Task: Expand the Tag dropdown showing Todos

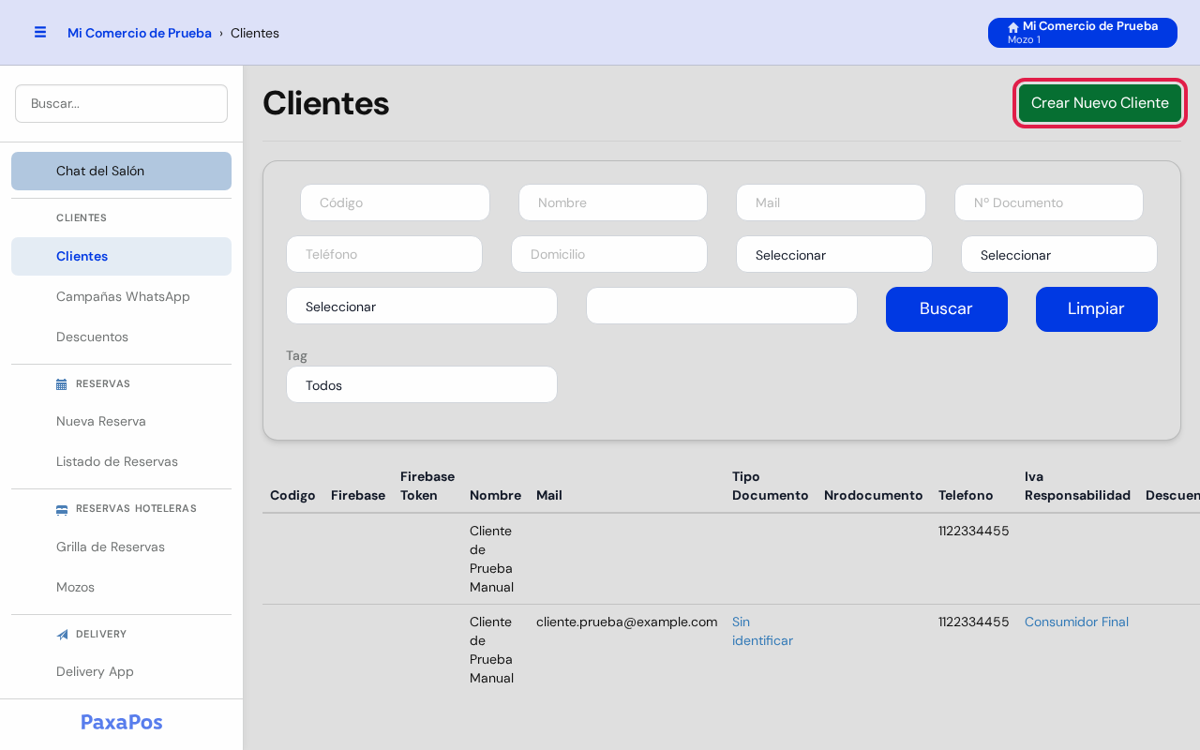Action: pos(422,384)
